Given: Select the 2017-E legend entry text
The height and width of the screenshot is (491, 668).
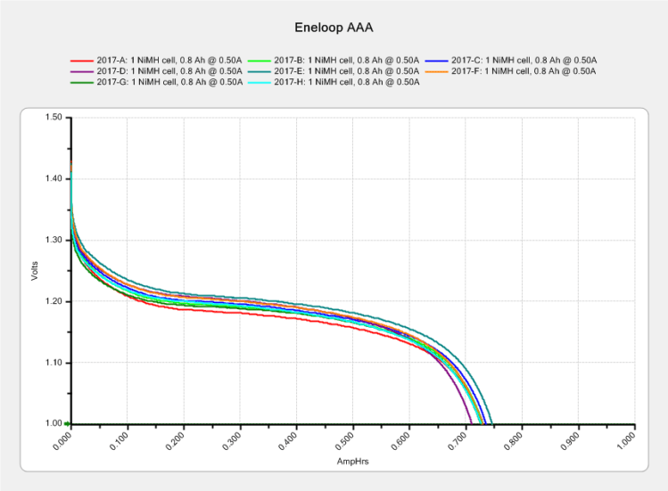Looking at the screenshot, I should tap(346, 71).
